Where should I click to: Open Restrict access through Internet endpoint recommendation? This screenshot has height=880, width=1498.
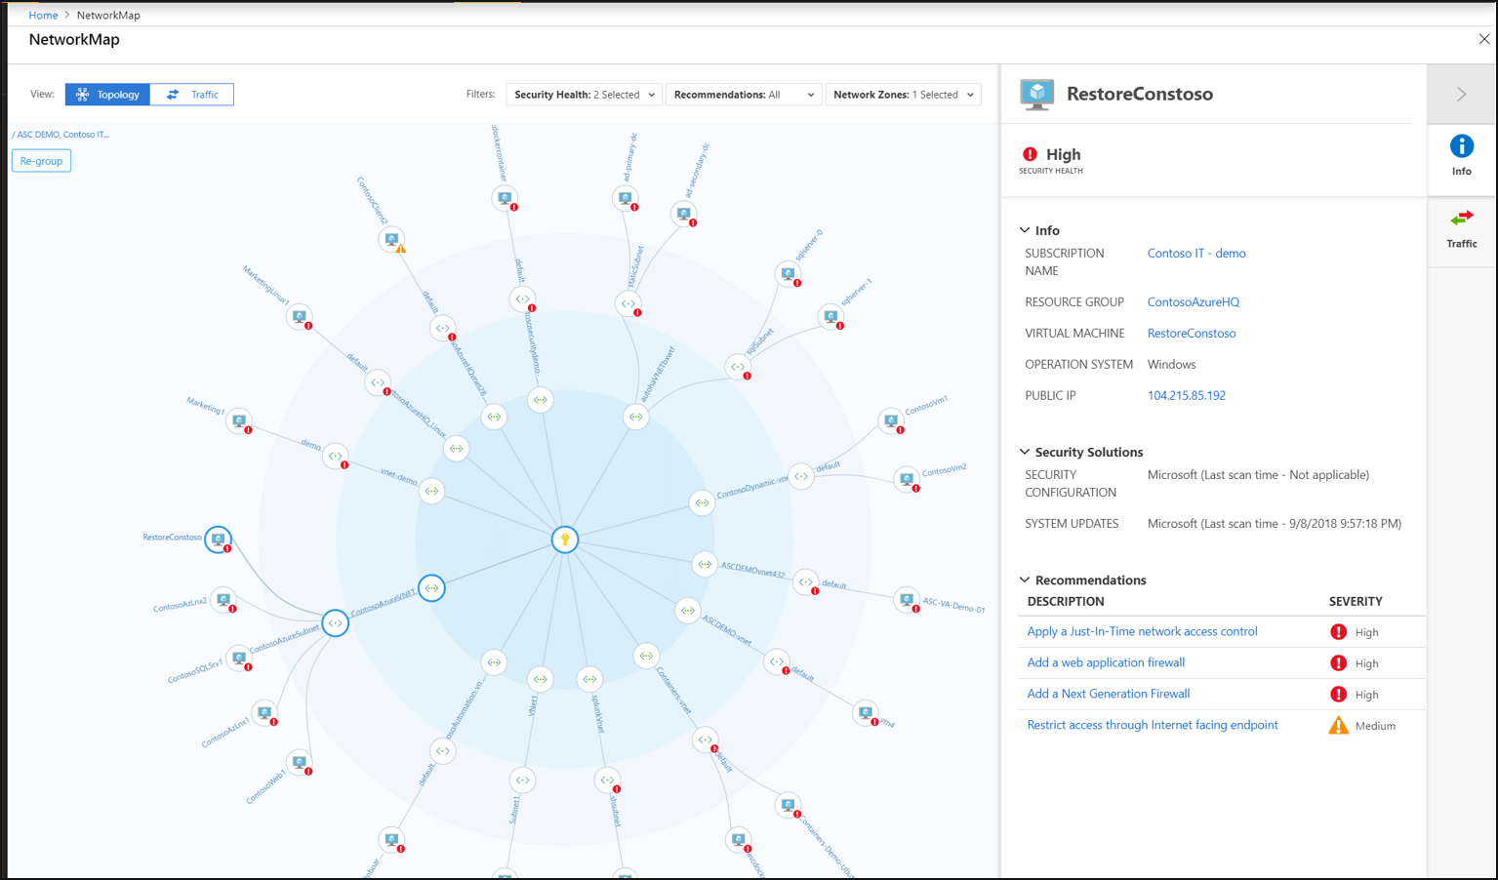click(x=1153, y=725)
